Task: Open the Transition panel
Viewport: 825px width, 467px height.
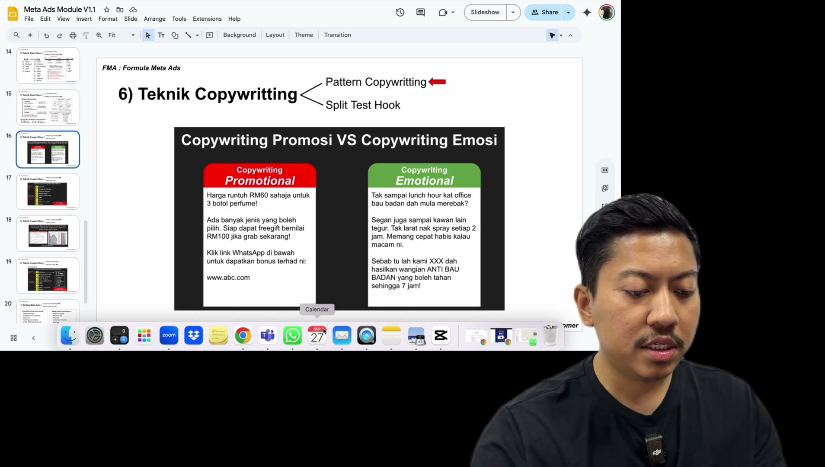Action: click(337, 35)
